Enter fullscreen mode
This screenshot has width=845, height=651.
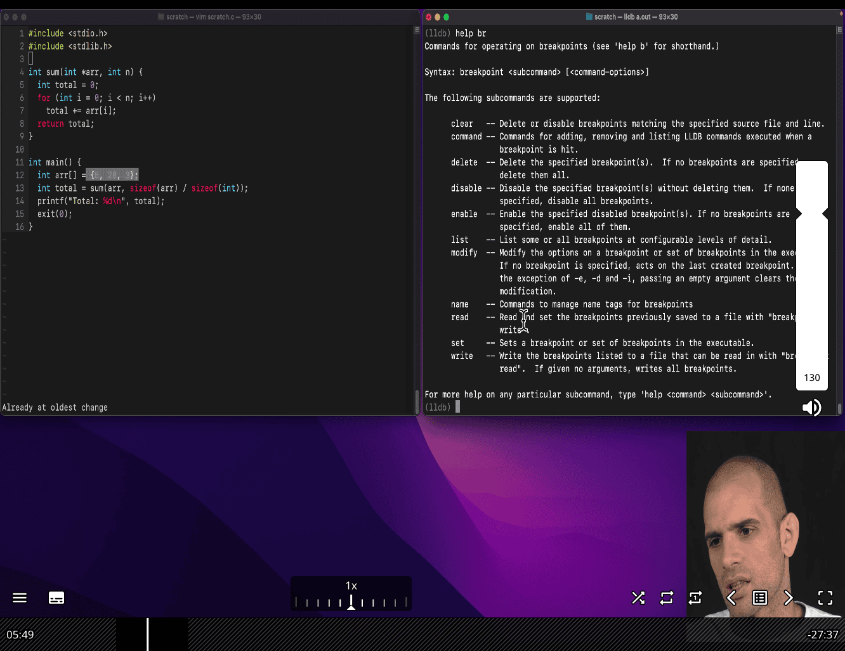(825, 598)
